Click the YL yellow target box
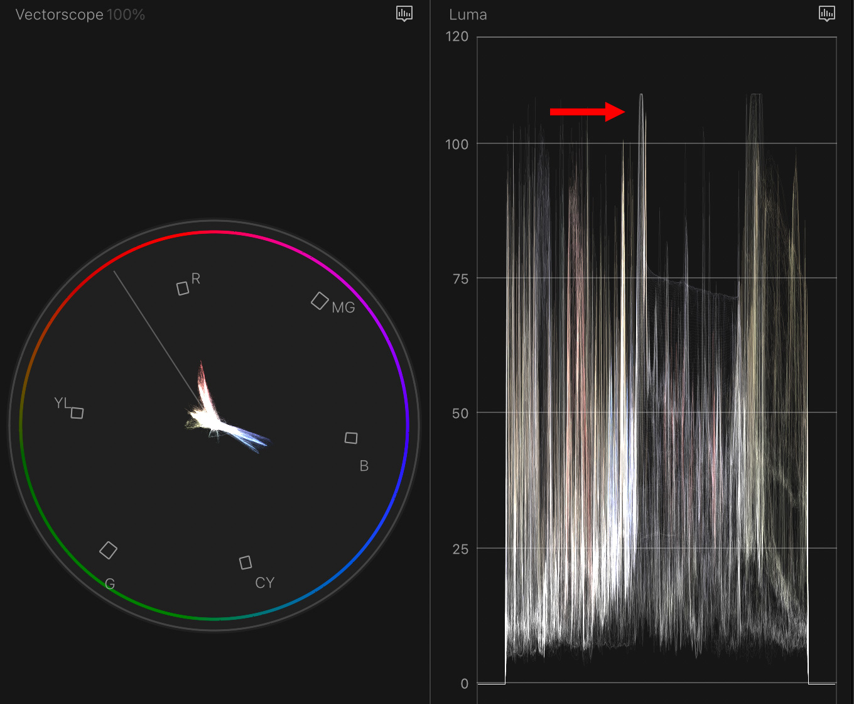 pos(77,413)
